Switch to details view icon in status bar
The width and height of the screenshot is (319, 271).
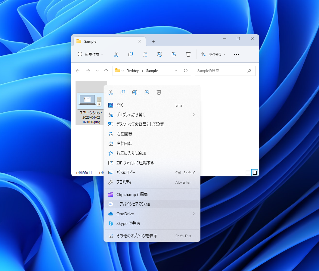pyautogui.click(x=248, y=173)
